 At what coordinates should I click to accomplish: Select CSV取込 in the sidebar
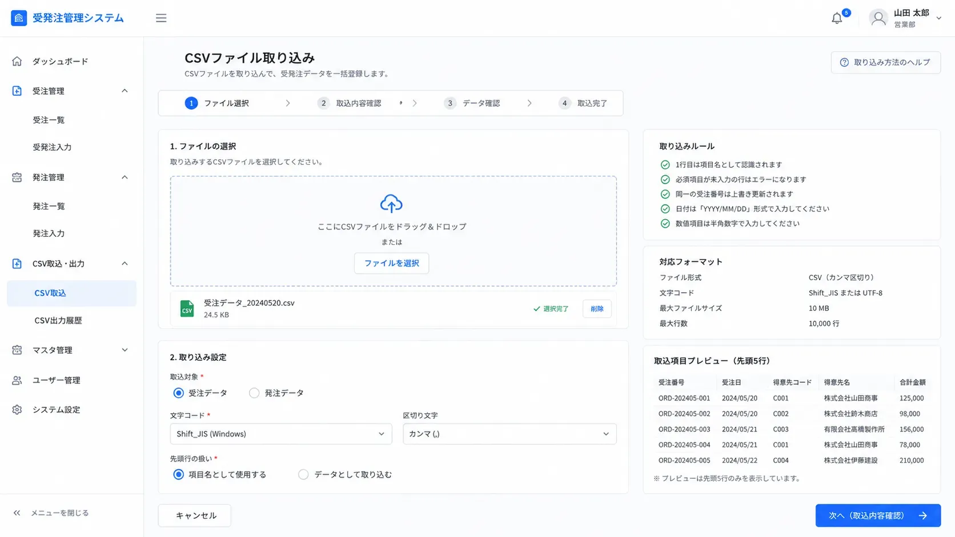[x=71, y=293]
